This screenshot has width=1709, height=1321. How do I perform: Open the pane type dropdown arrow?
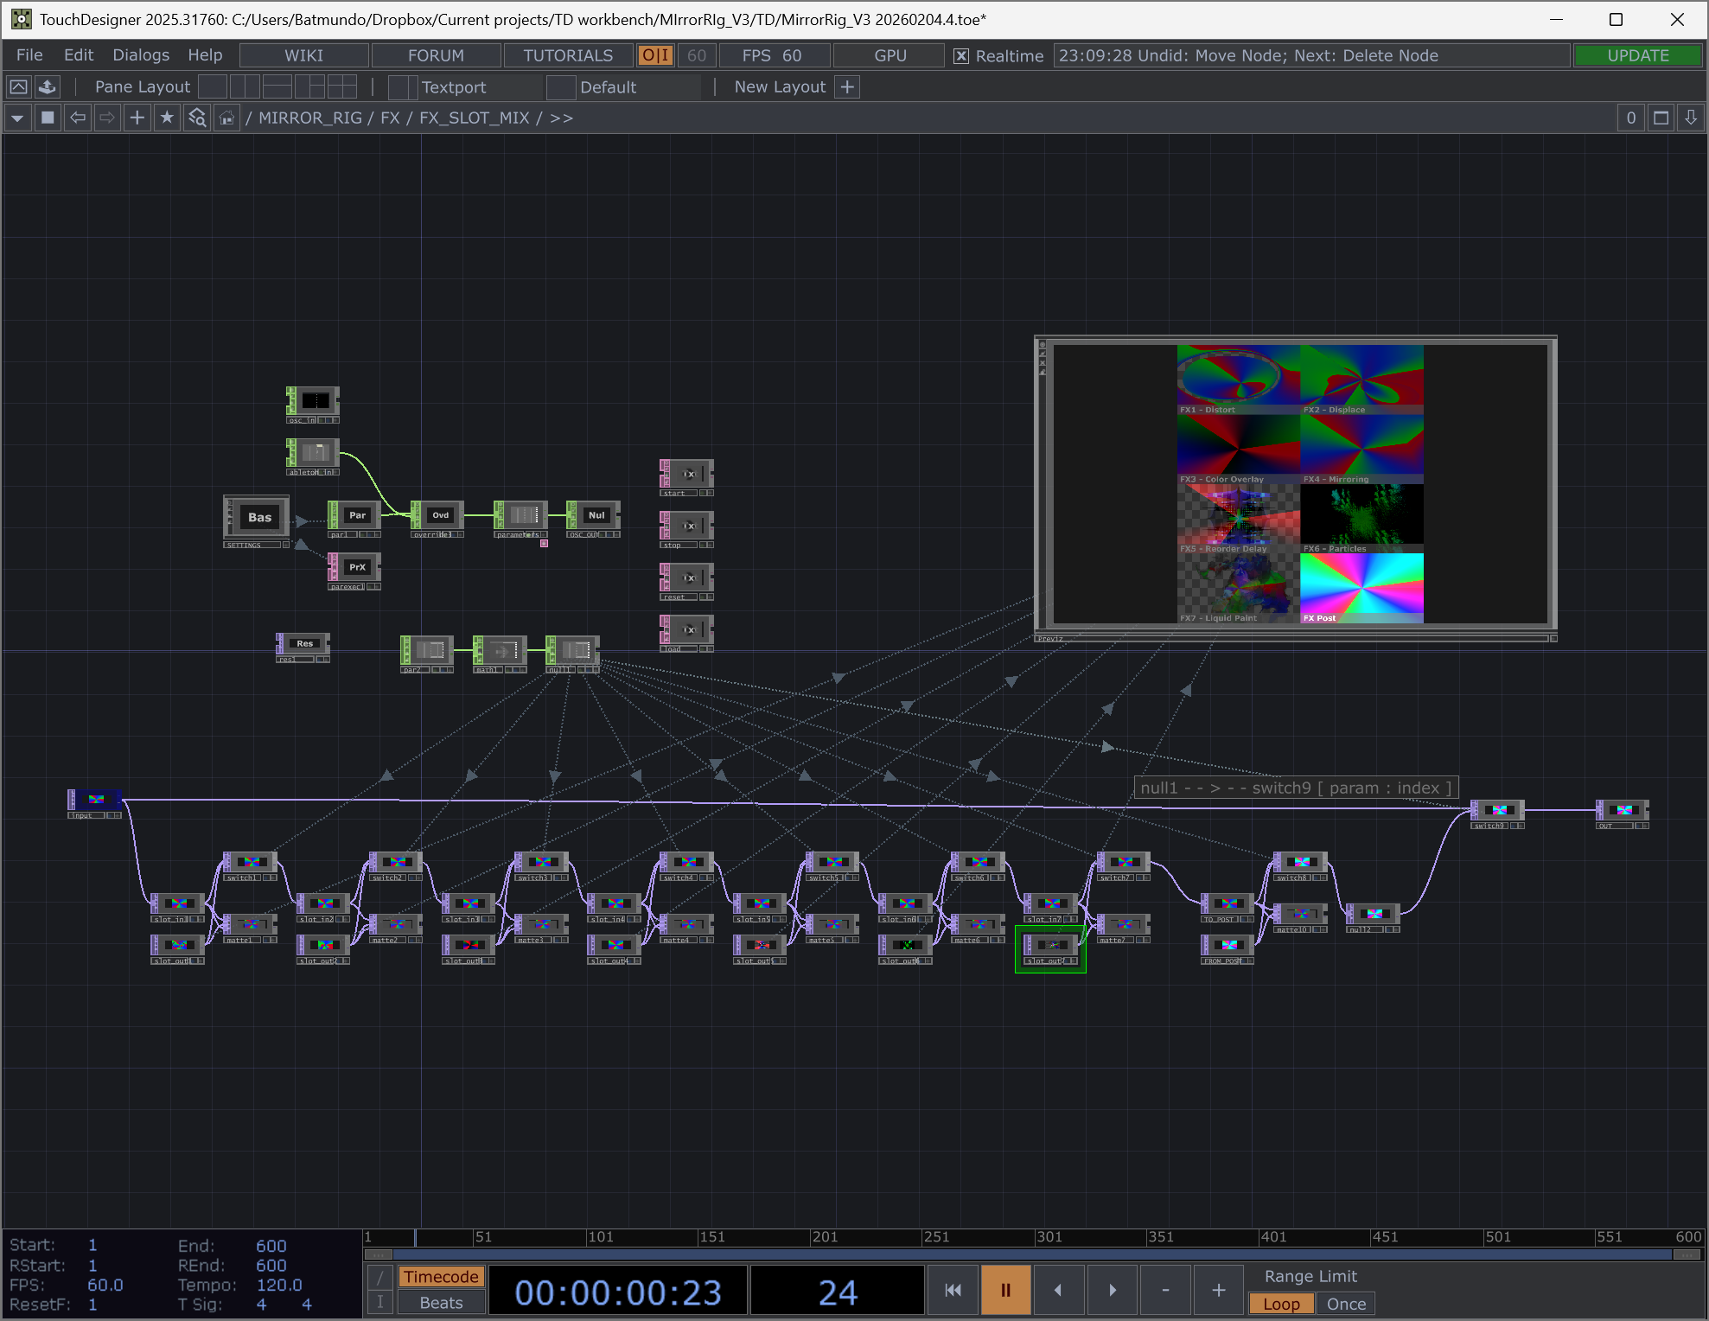(17, 118)
